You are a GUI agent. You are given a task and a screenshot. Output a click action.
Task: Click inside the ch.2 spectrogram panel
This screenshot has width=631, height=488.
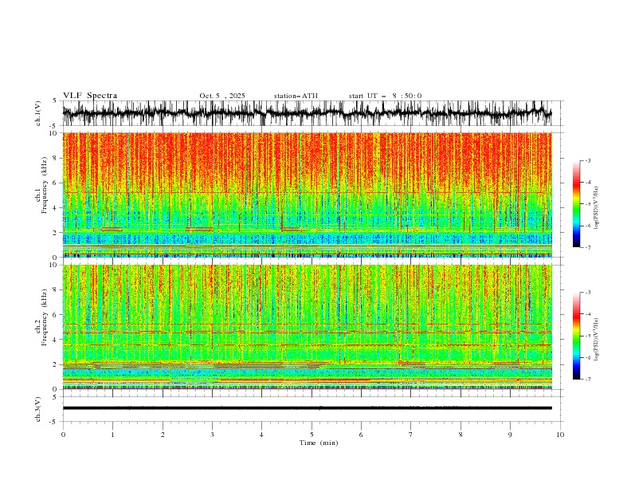tap(308, 327)
